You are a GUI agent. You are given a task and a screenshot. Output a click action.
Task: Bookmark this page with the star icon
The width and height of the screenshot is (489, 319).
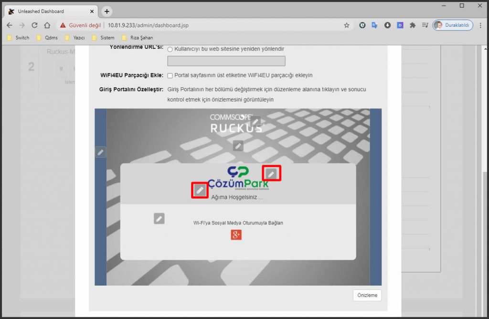tap(347, 25)
